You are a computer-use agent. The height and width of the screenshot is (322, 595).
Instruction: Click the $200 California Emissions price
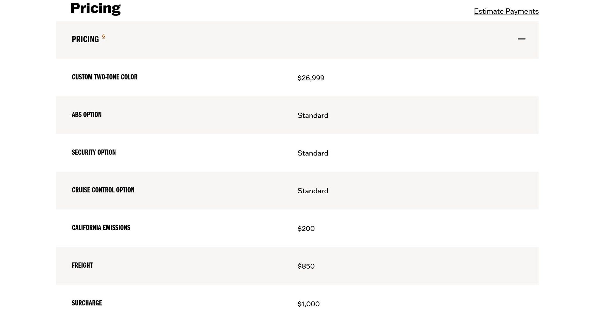tap(306, 229)
